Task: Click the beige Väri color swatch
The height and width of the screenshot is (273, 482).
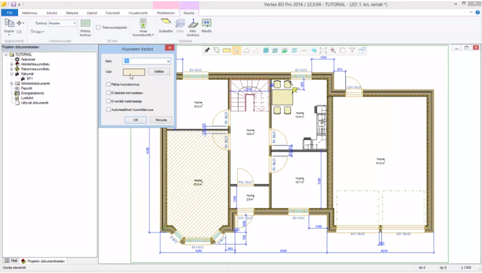Action: point(133,72)
